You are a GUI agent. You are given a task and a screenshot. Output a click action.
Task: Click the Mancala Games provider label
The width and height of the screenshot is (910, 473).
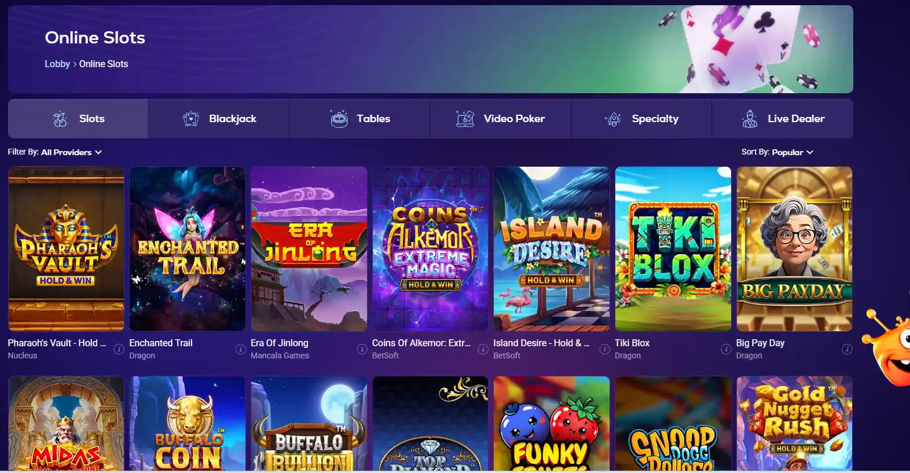click(280, 355)
